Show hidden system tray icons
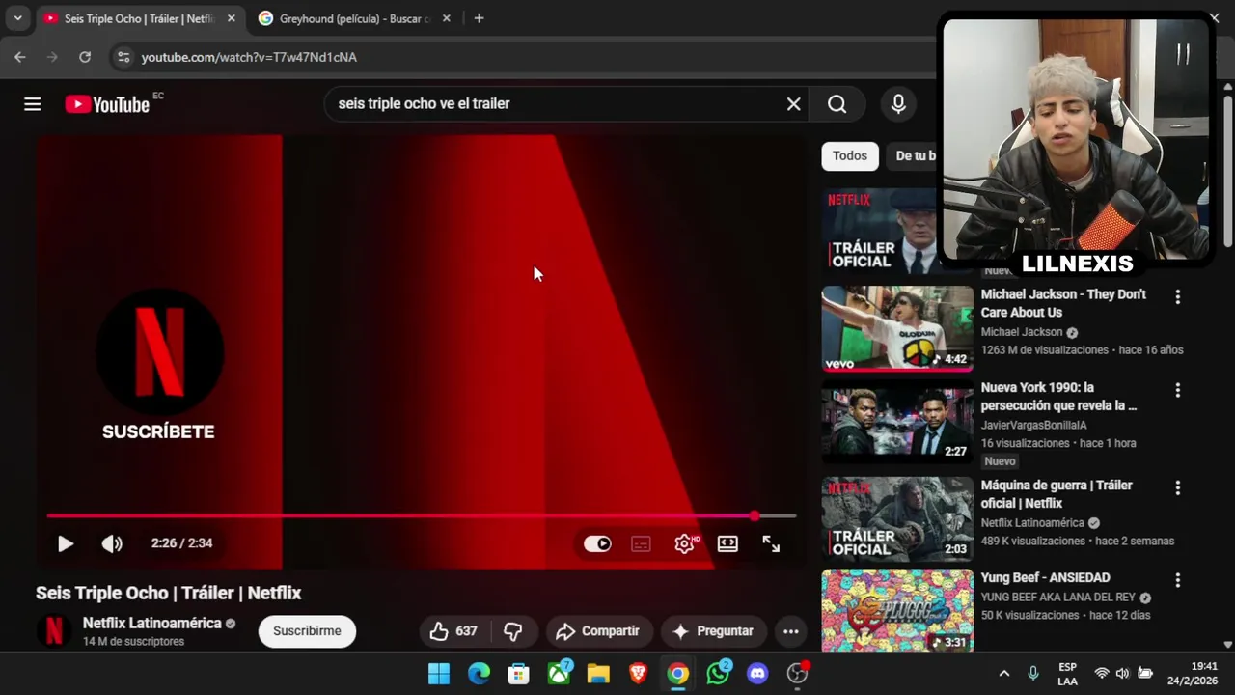The width and height of the screenshot is (1235, 695). click(1003, 674)
